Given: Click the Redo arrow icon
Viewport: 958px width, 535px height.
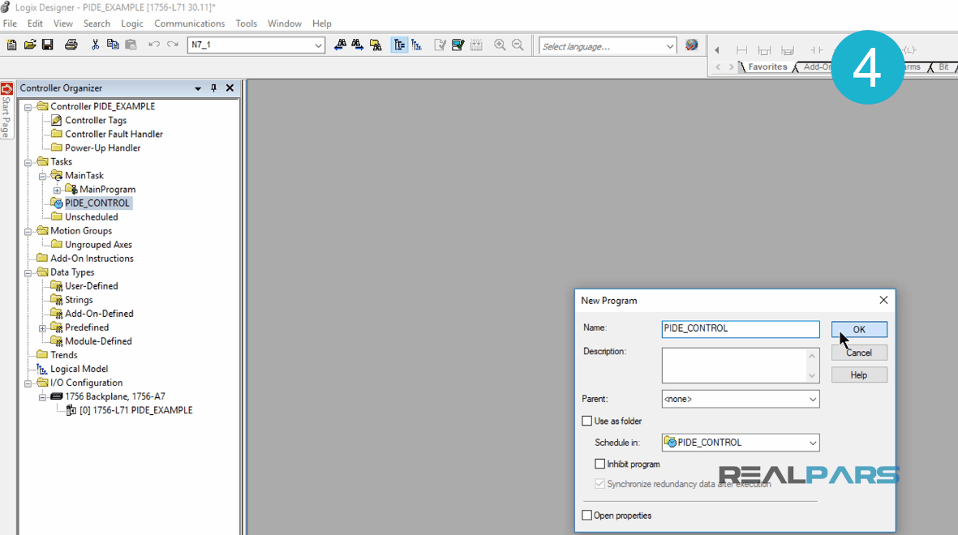Looking at the screenshot, I should pyautogui.click(x=173, y=45).
